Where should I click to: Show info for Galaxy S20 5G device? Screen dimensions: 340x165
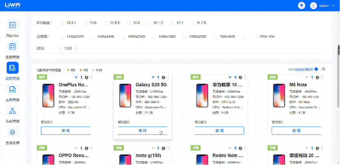point(163,77)
